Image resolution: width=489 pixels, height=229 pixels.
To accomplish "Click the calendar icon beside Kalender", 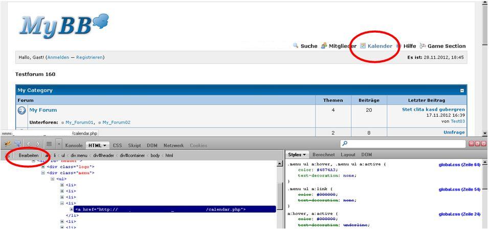I will [363, 46].
